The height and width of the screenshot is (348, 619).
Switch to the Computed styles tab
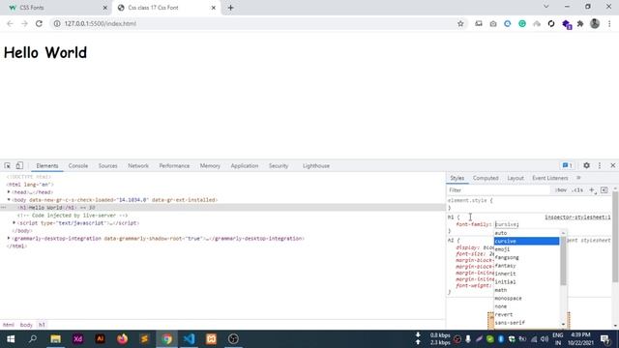(486, 178)
